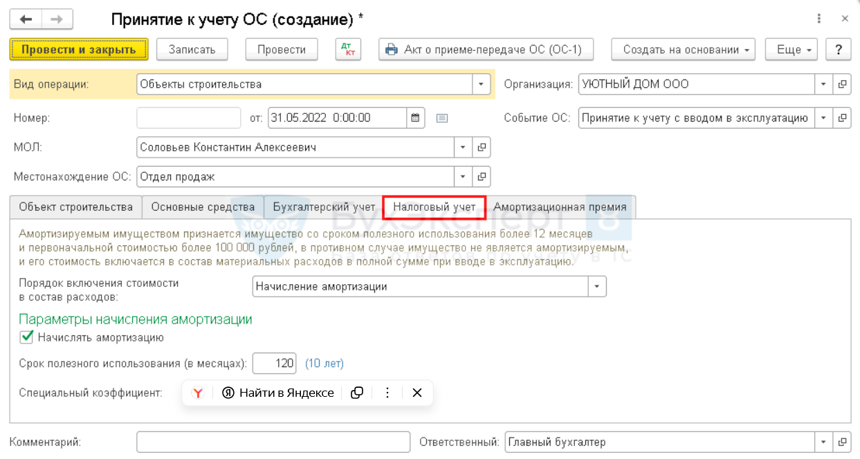Click Провести и закрыть button
The height and width of the screenshot is (459, 860).
click(x=79, y=50)
